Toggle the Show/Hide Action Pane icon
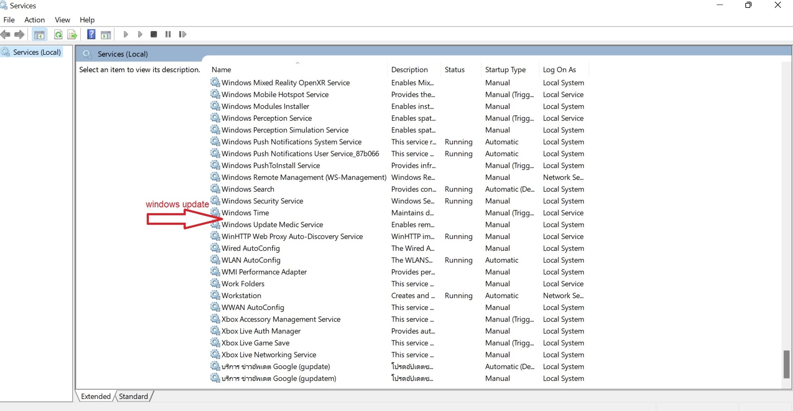This screenshot has height=411, width=793. (106, 34)
